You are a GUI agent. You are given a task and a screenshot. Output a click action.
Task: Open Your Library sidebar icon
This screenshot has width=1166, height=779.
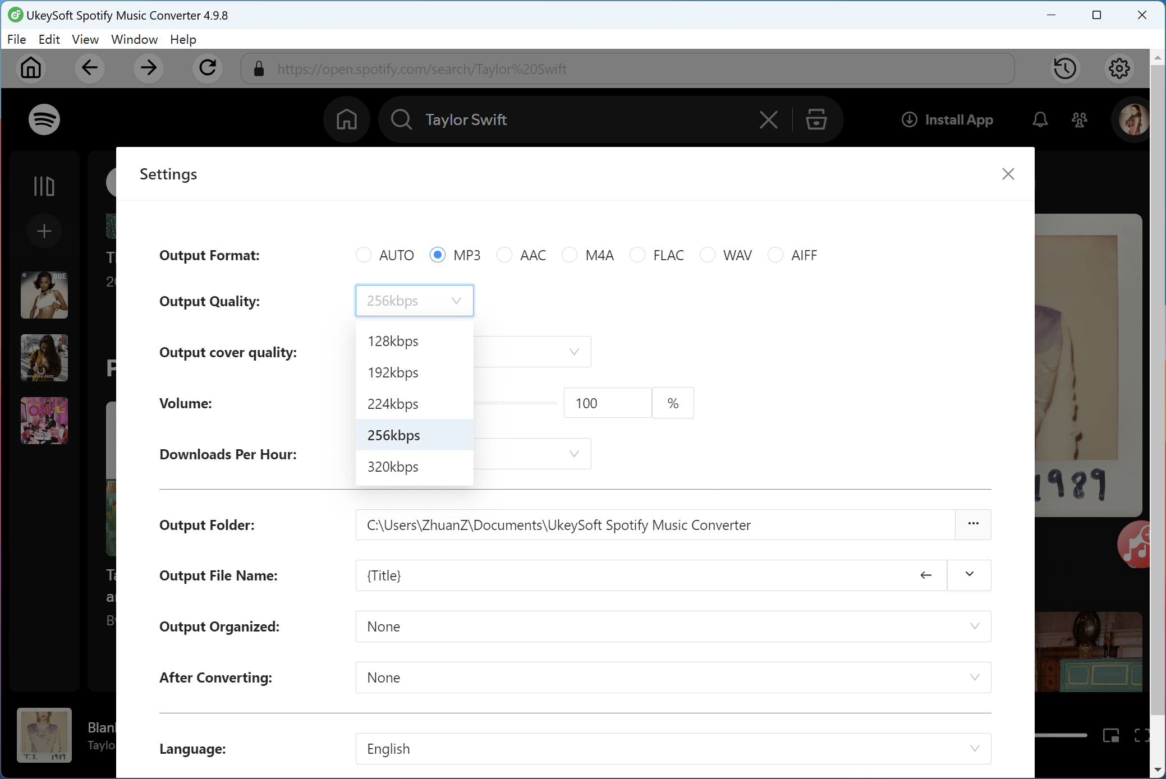(x=44, y=186)
